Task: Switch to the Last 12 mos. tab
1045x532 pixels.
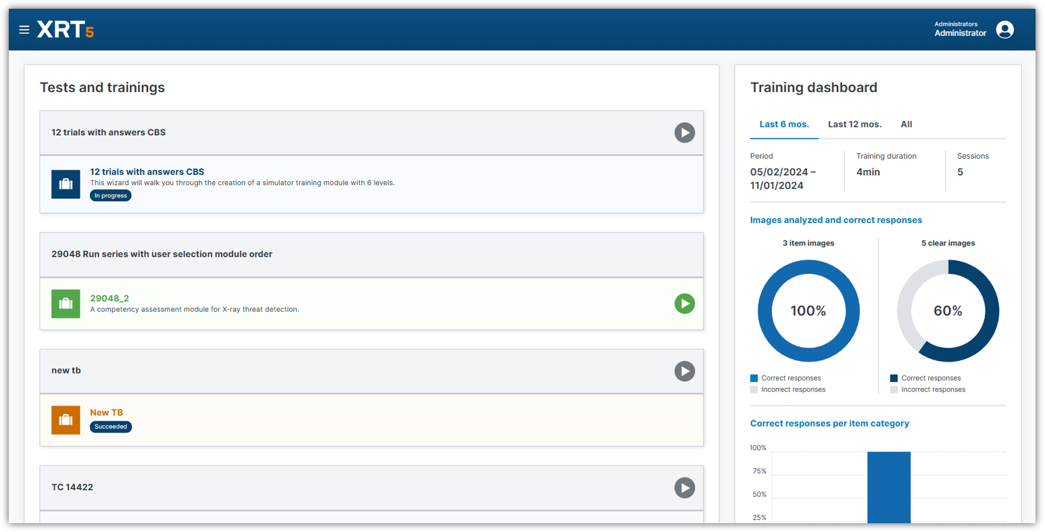Action: 854,124
